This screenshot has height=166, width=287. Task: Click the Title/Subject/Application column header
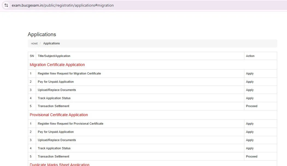pyautogui.click(x=54, y=56)
